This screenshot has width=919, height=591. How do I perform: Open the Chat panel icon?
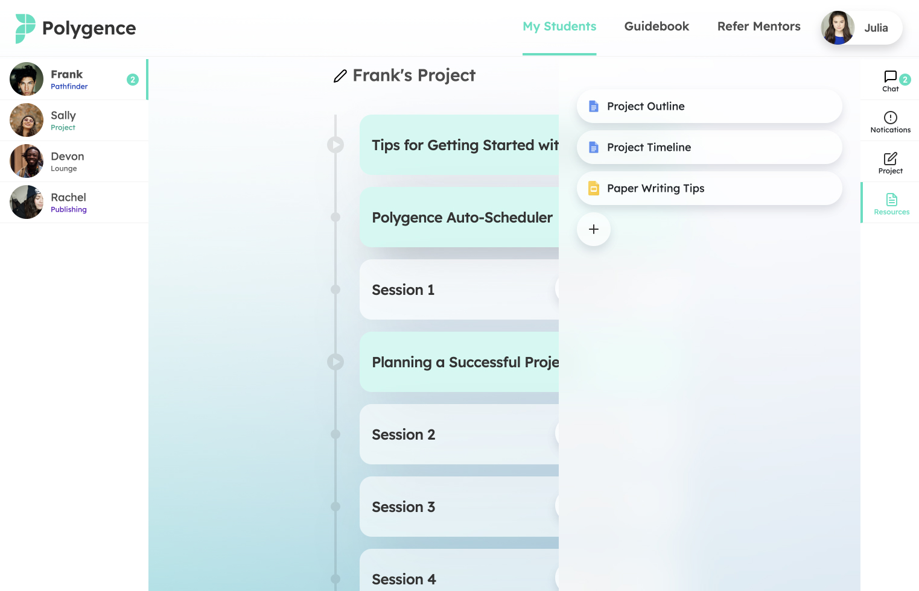click(890, 77)
